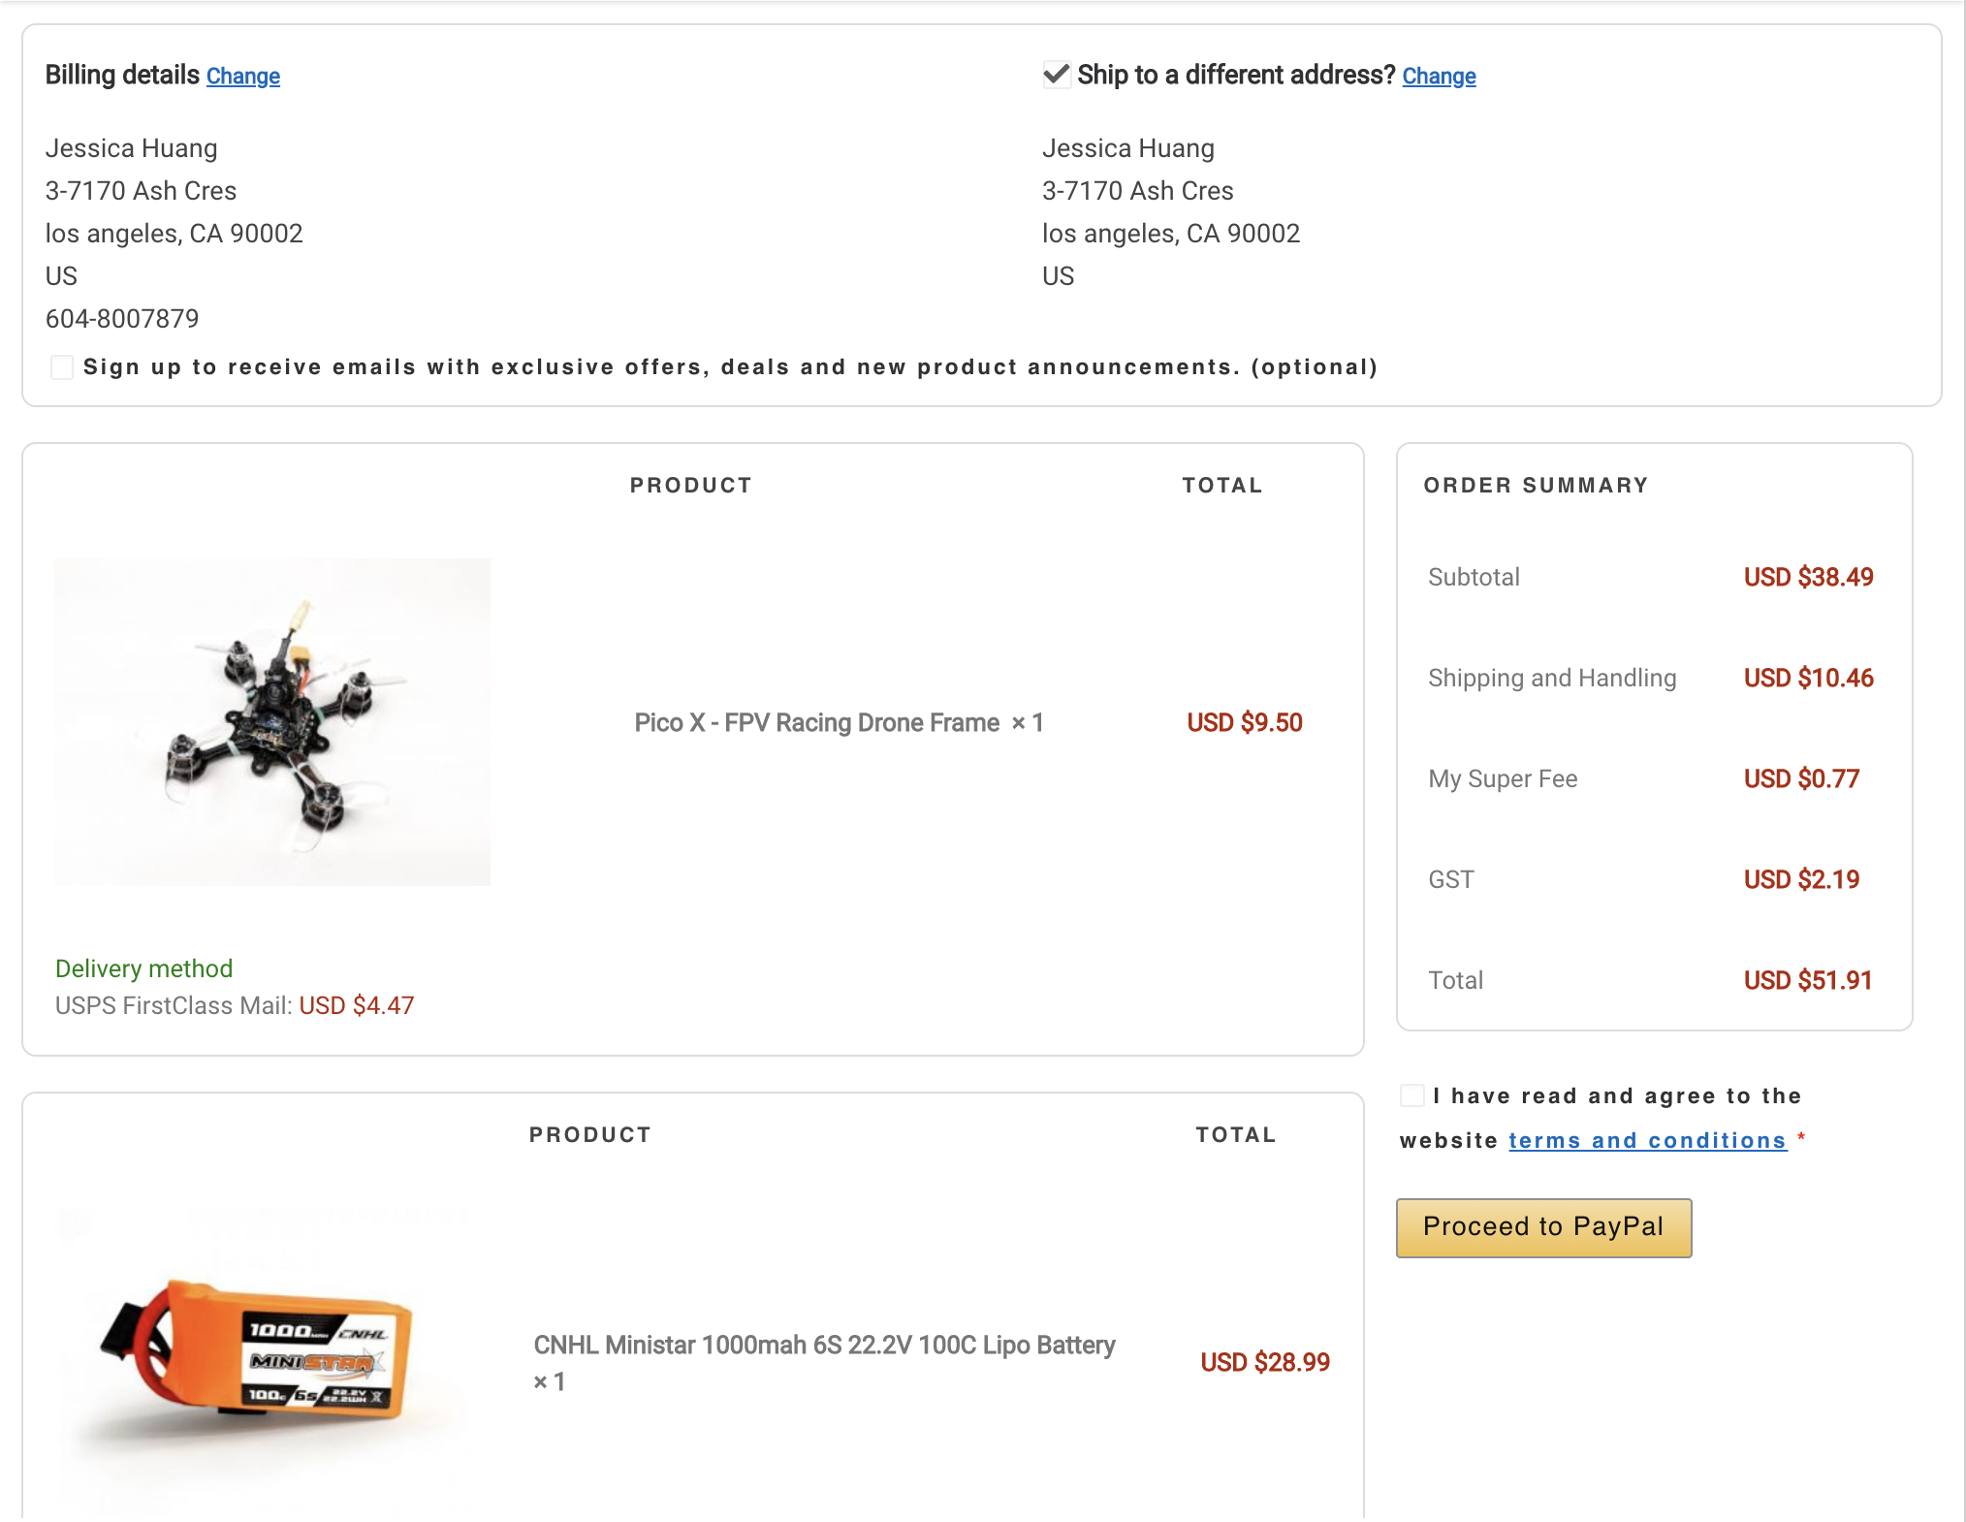Select Pico X FPV Racing Drone Frame name
1966x1522 pixels.
816,723
